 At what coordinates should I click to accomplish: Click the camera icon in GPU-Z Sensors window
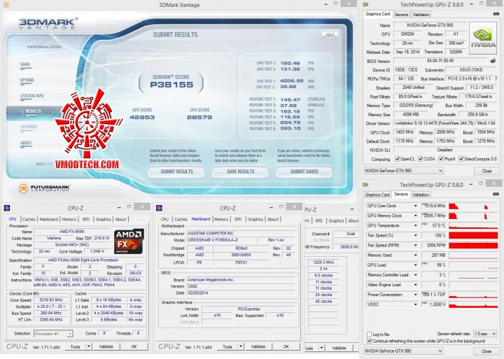(x=496, y=194)
